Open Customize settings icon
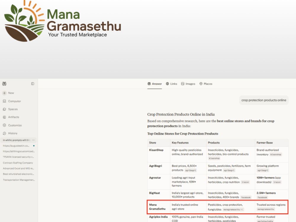This screenshot has height=222, width=296. click(x=4, y=125)
